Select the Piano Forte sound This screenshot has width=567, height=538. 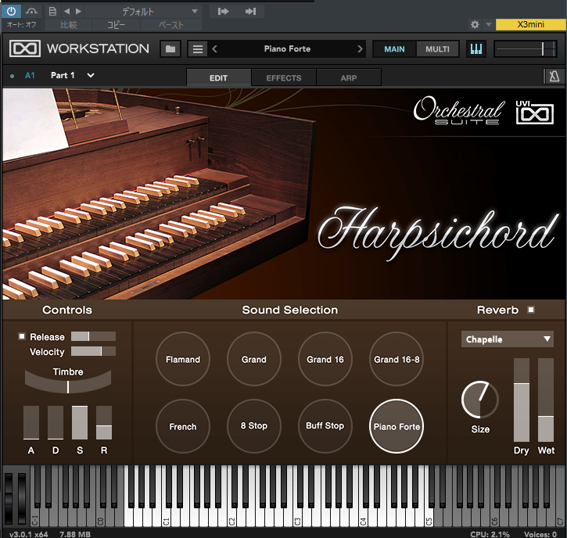pyautogui.click(x=397, y=426)
